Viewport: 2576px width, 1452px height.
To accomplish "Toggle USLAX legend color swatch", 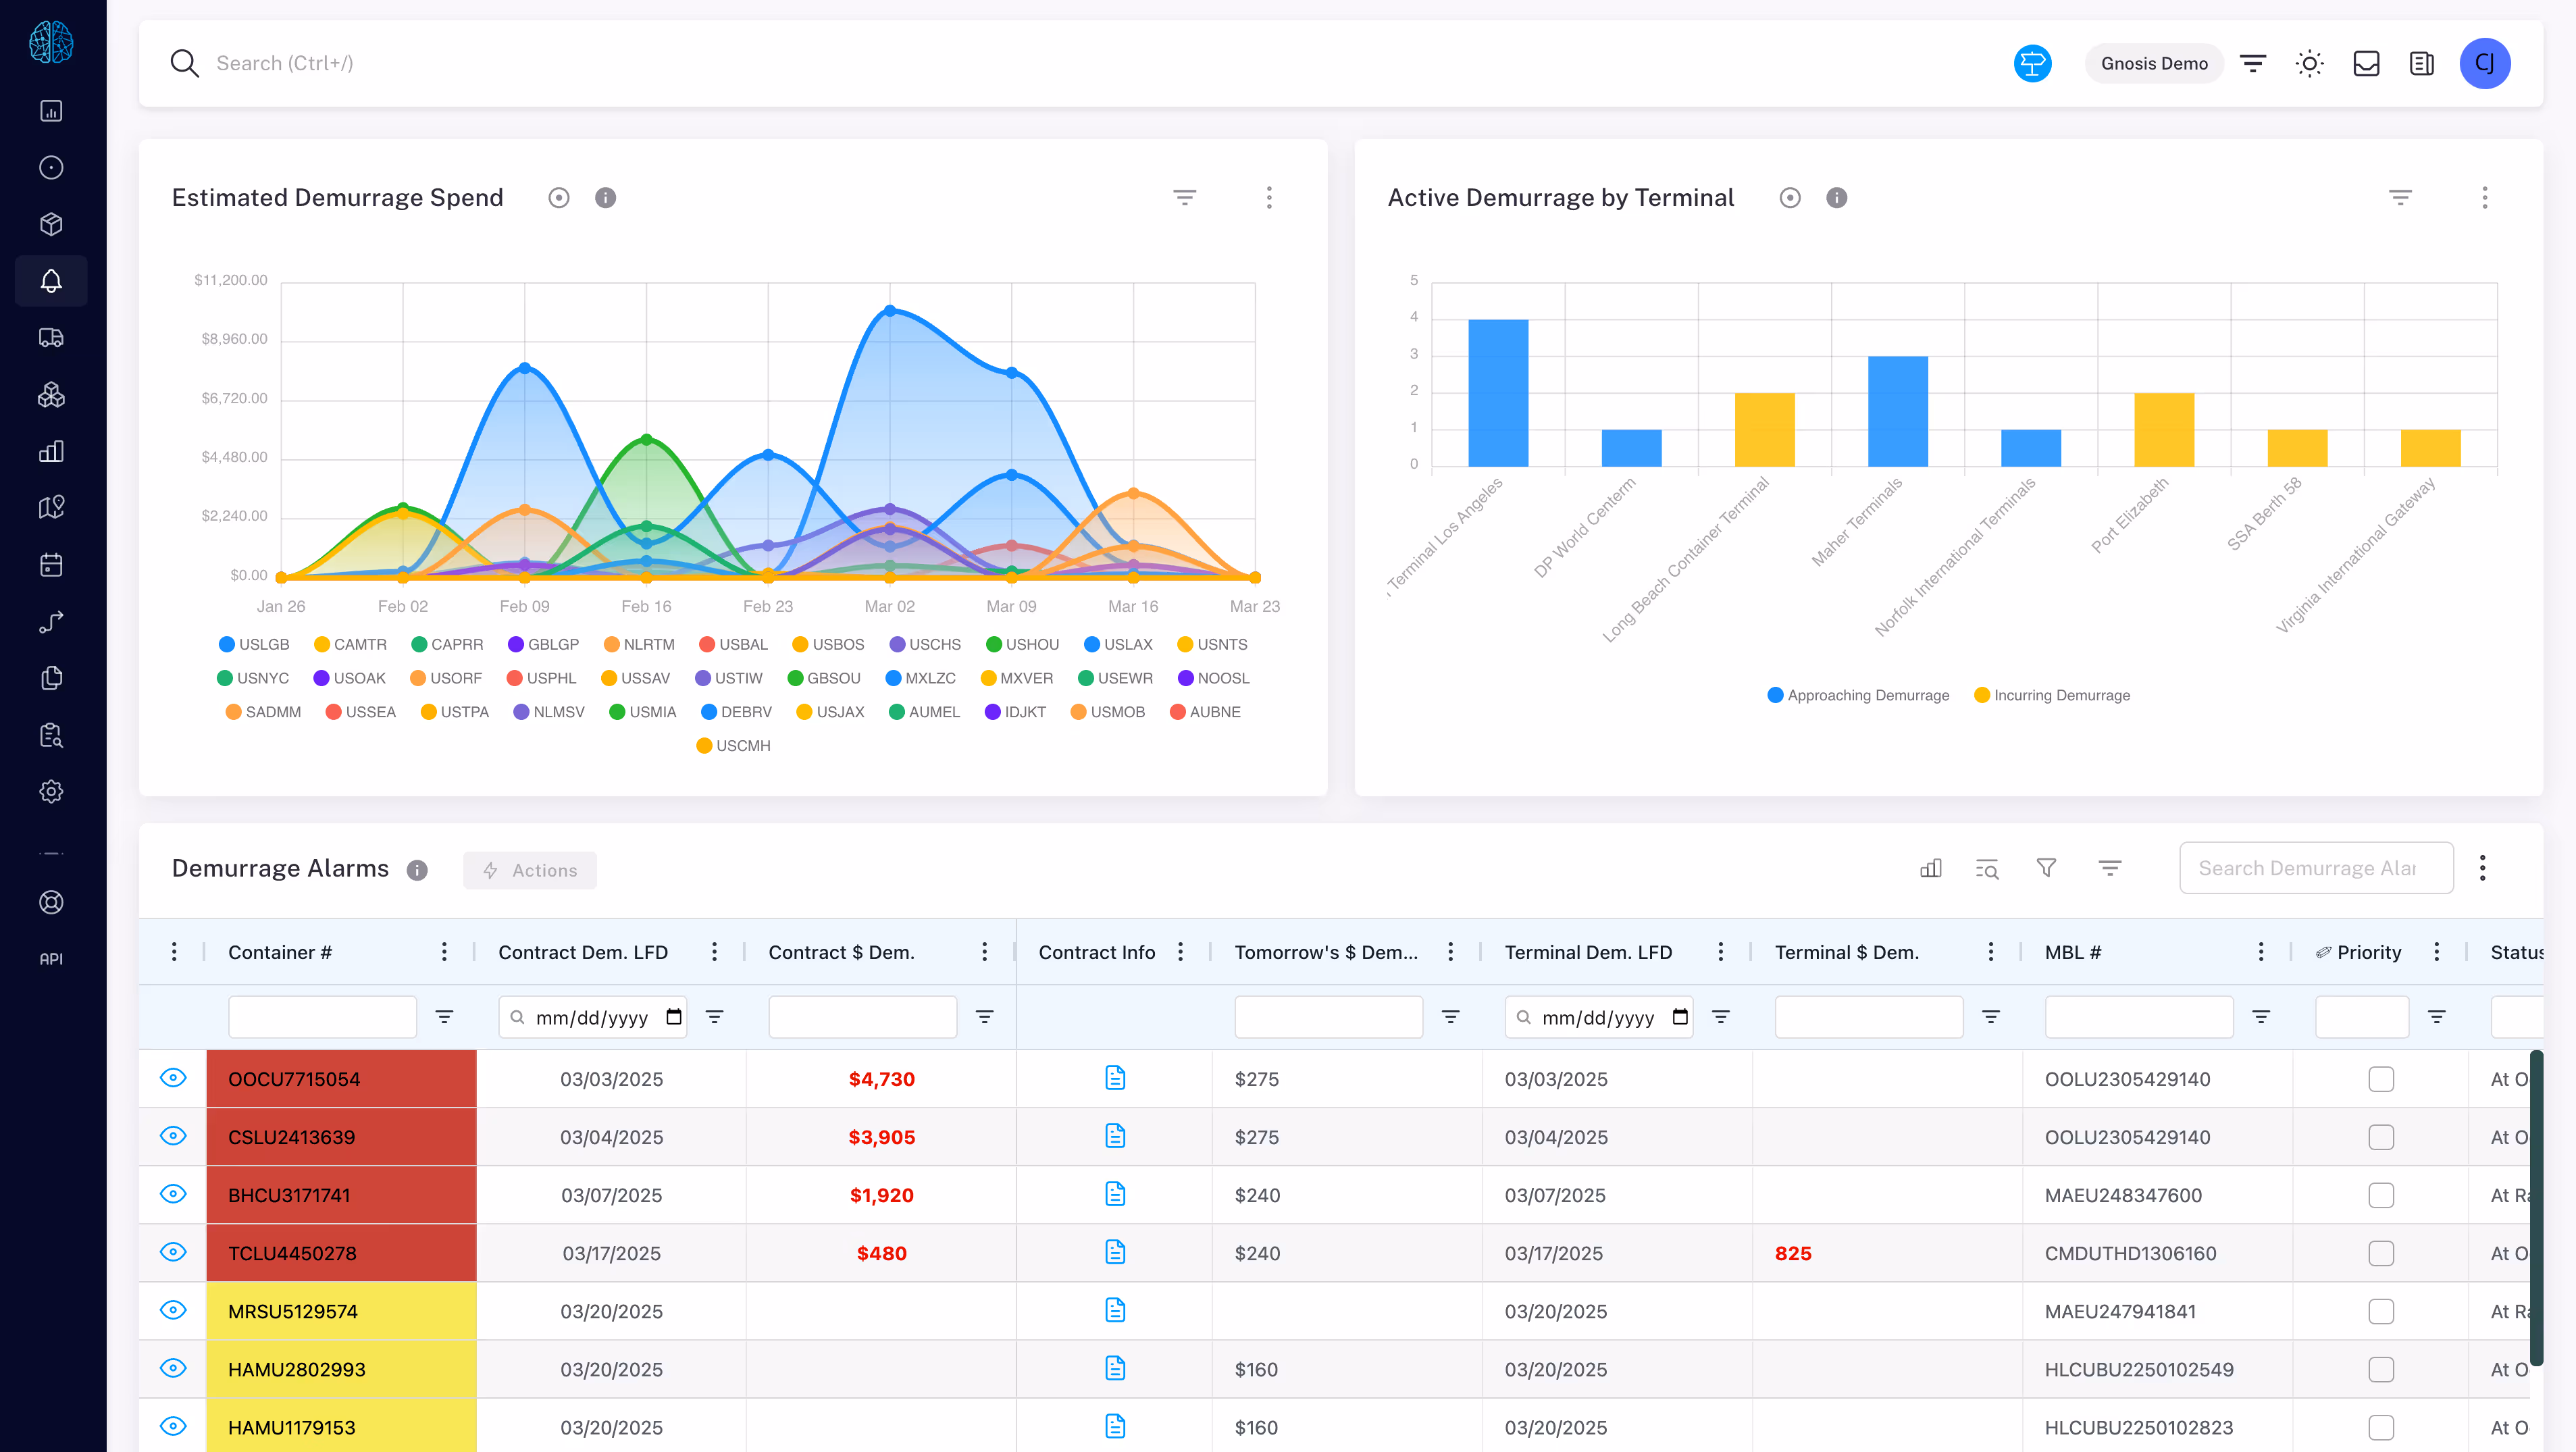I will click(x=1092, y=645).
